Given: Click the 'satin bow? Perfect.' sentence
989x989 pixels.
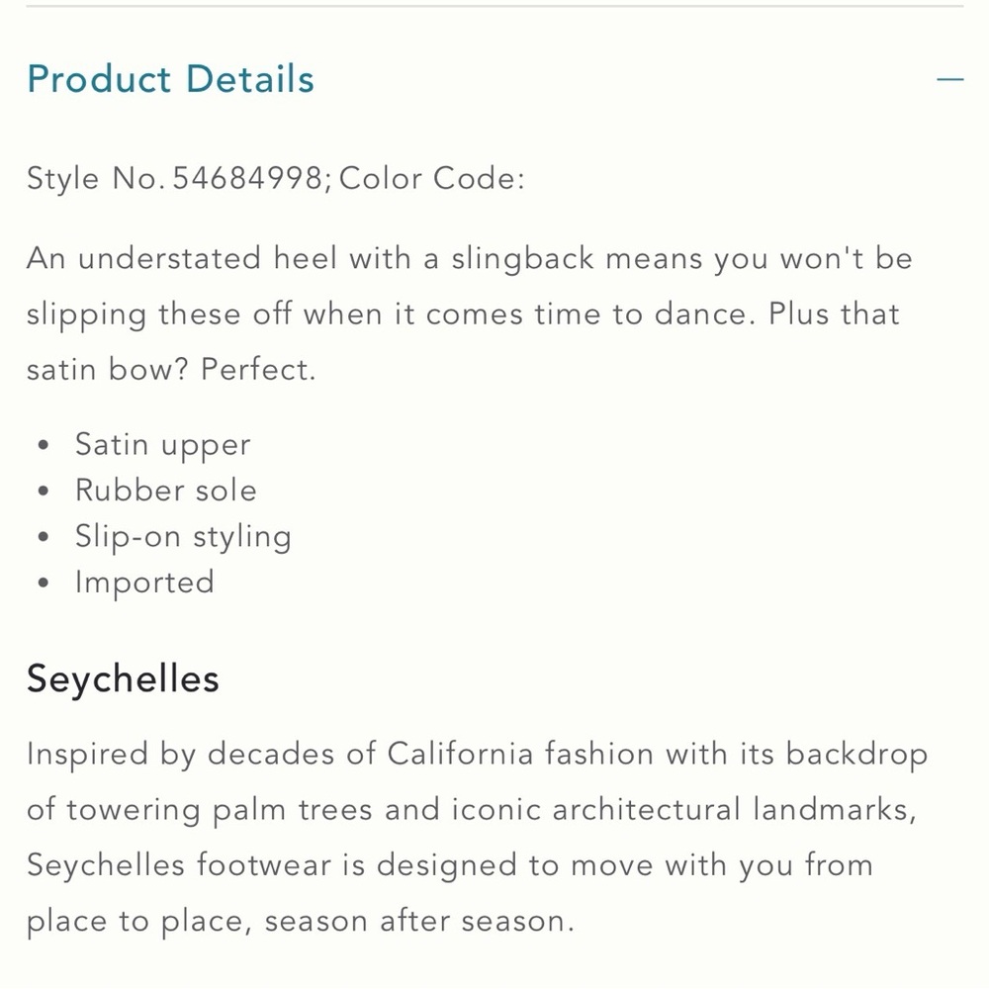Looking at the screenshot, I should [171, 370].
